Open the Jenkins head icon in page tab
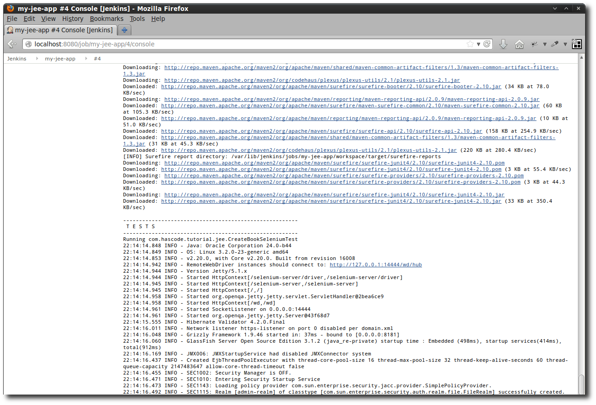Viewport: 596px width, 405px height. 10,30
